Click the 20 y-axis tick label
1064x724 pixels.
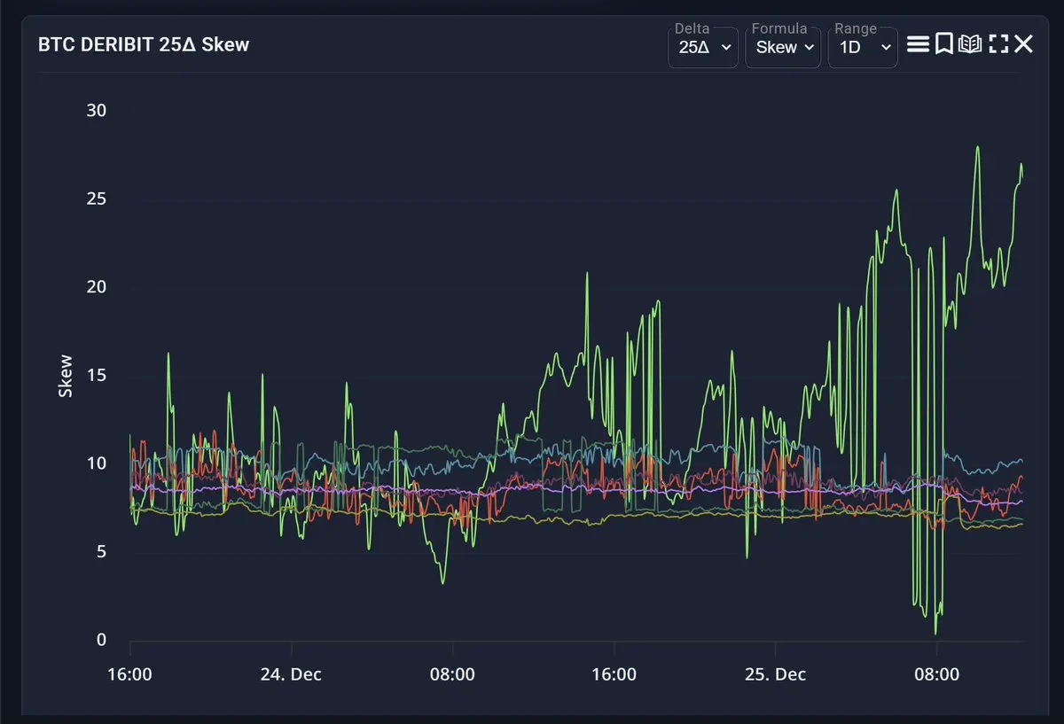(x=96, y=287)
